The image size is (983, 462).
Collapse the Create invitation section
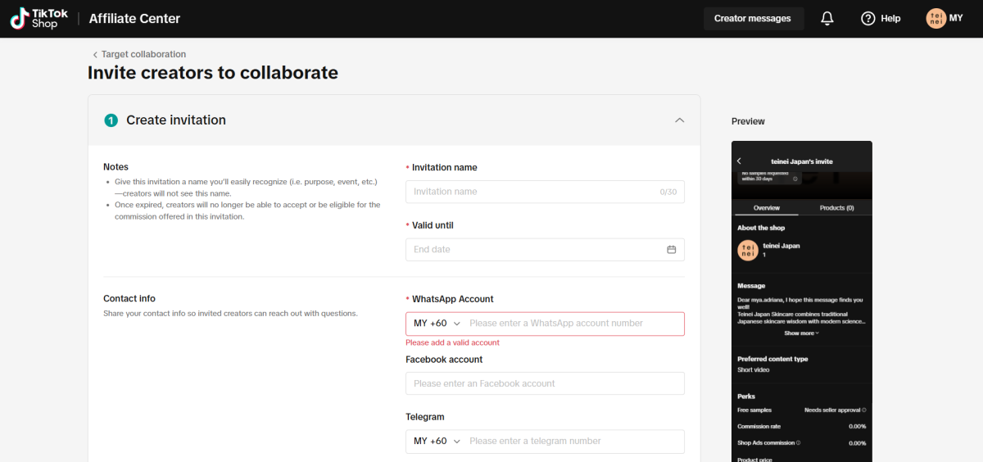(679, 120)
